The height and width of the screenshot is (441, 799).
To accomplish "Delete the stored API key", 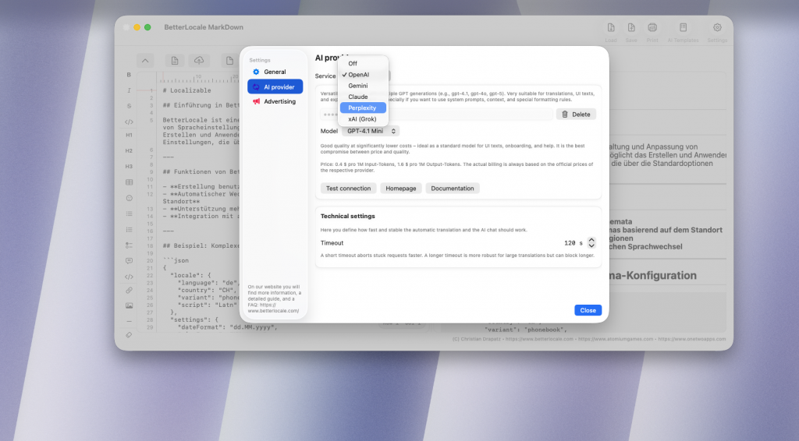I will tap(576, 115).
